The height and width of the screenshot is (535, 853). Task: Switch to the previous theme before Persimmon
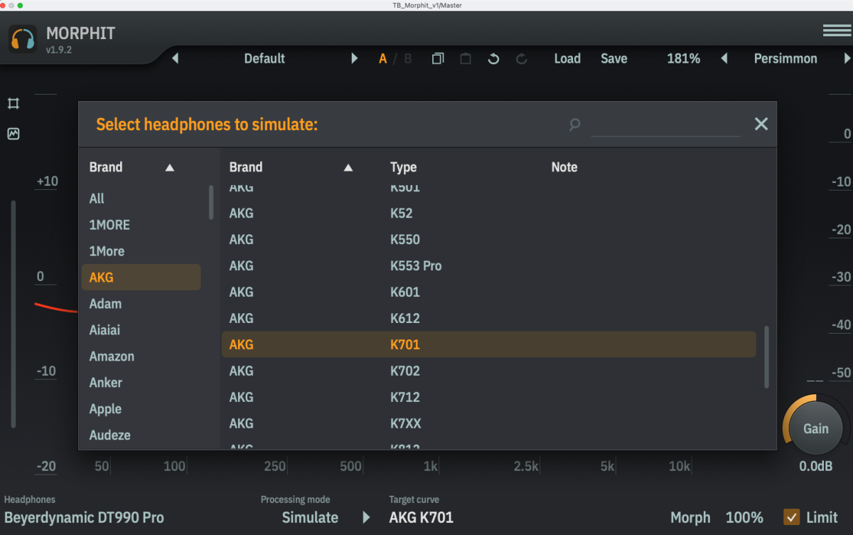point(724,58)
